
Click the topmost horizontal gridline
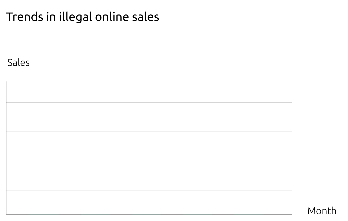click(149, 103)
